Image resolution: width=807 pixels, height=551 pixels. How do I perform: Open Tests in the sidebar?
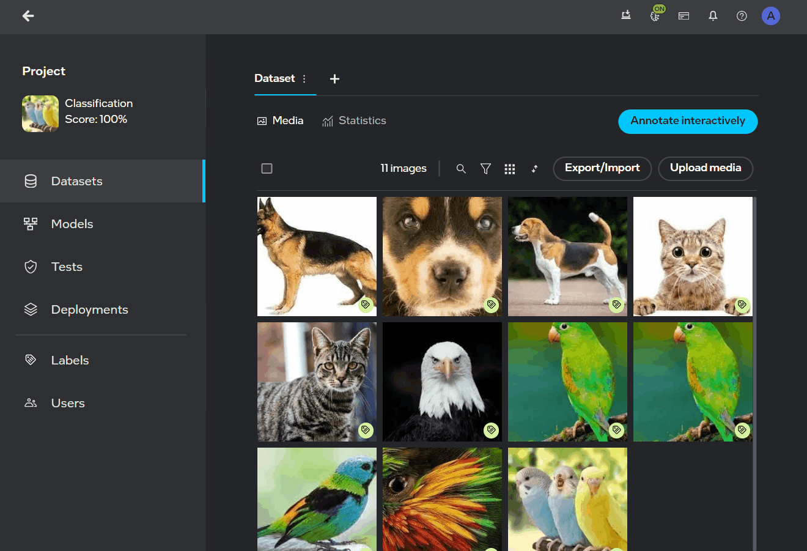[101, 267]
